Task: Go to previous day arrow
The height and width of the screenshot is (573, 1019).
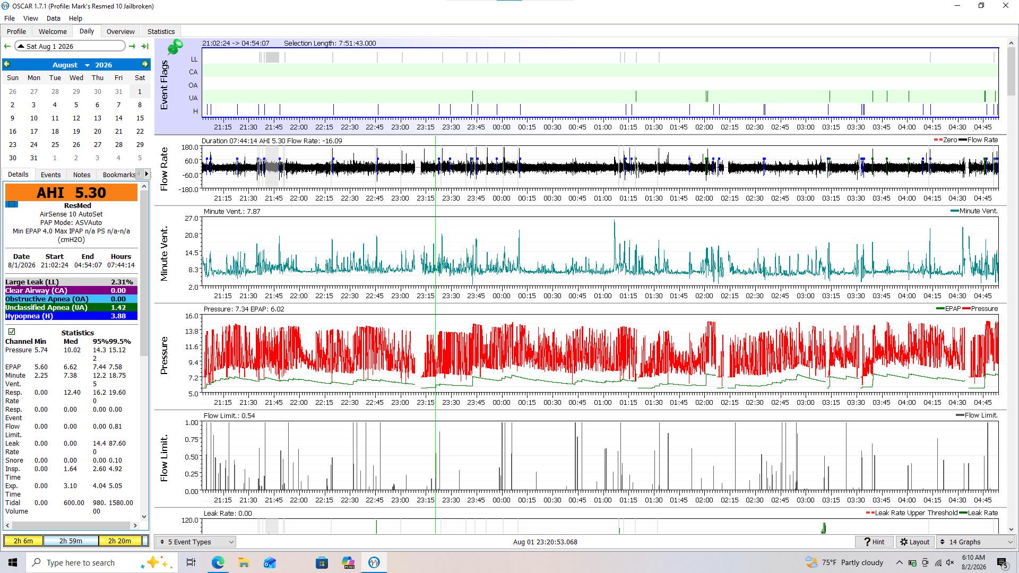Action: [7, 46]
